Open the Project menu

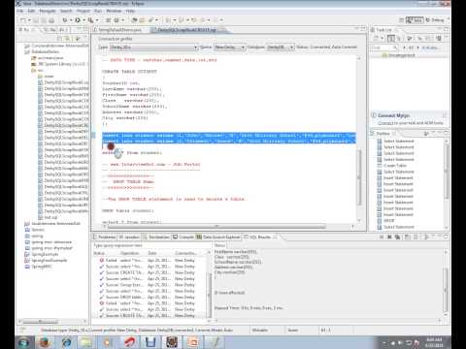point(83,11)
